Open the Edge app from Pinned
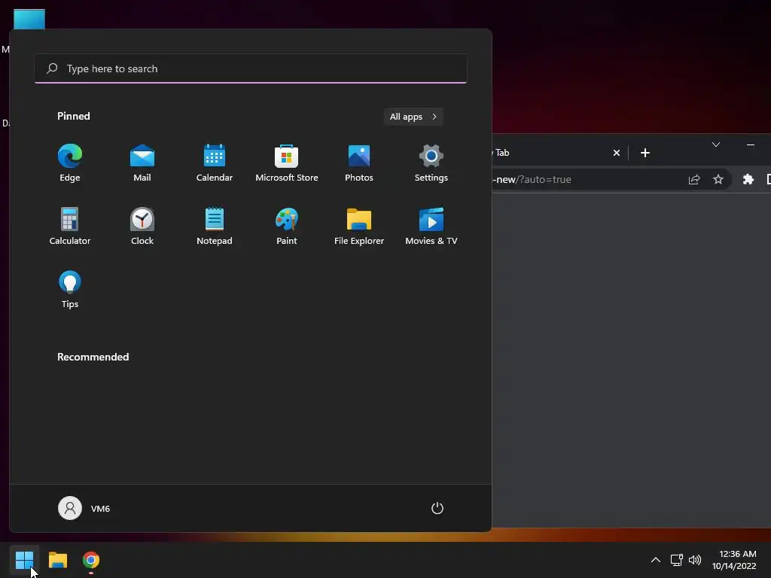The width and height of the screenshot is (771, 578). click(x=70, y=163)
